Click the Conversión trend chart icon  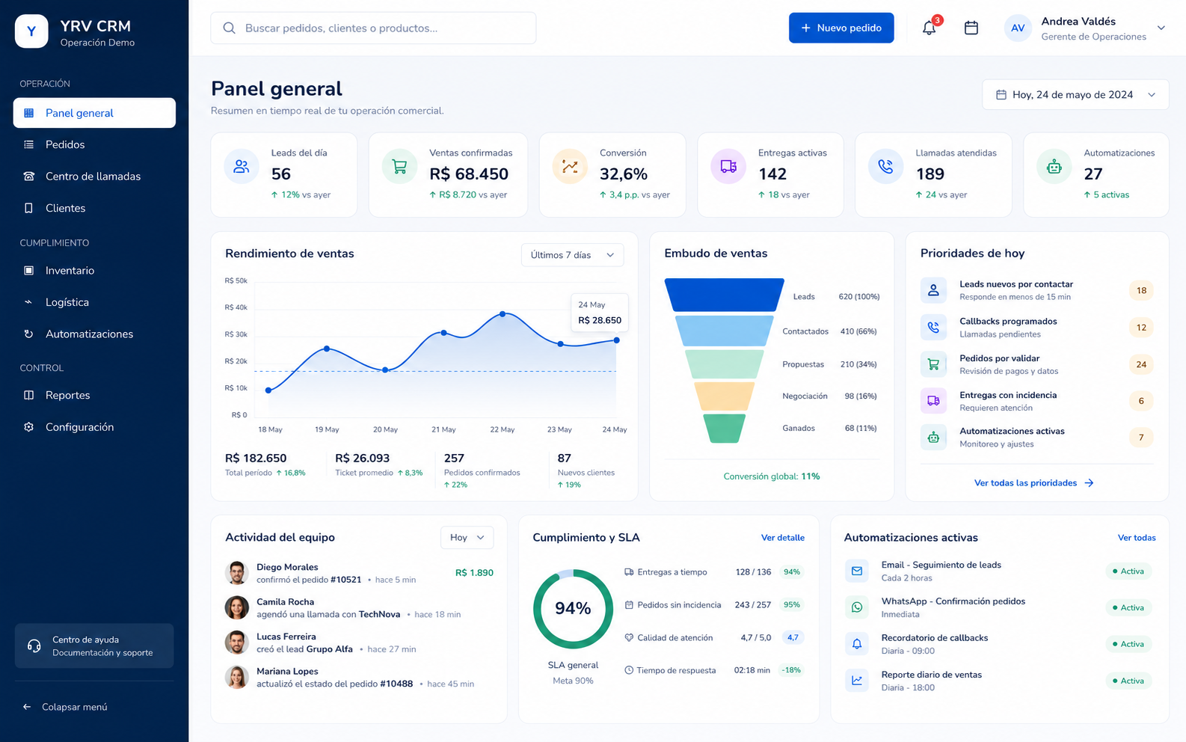(x=570, y=167)
